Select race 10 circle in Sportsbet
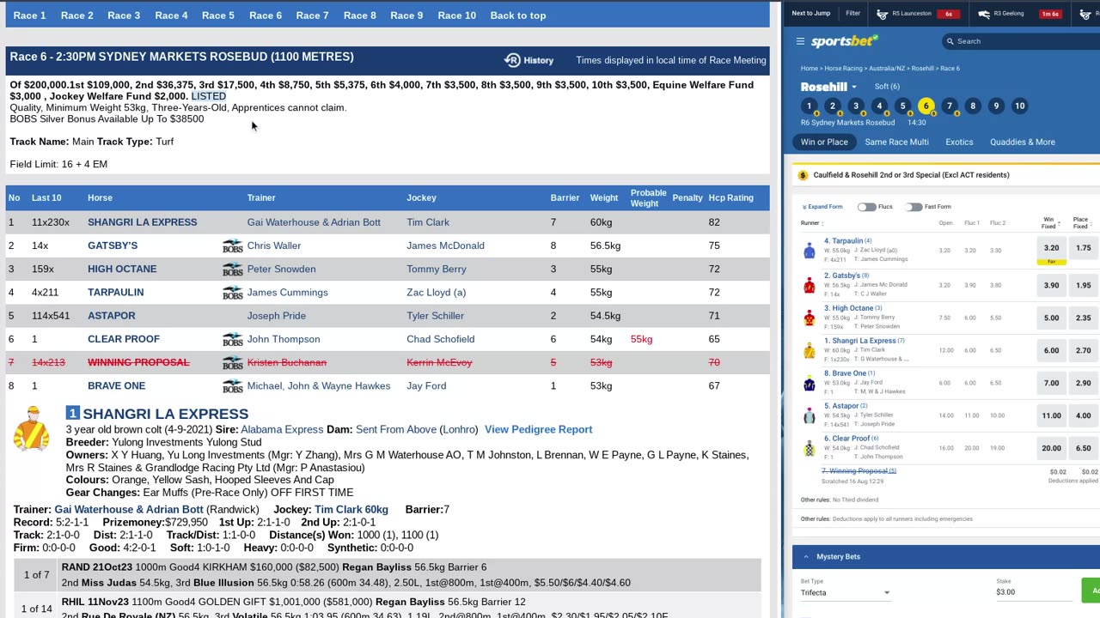Viewport: 1100px width, 618px height. pos(1019,106)
